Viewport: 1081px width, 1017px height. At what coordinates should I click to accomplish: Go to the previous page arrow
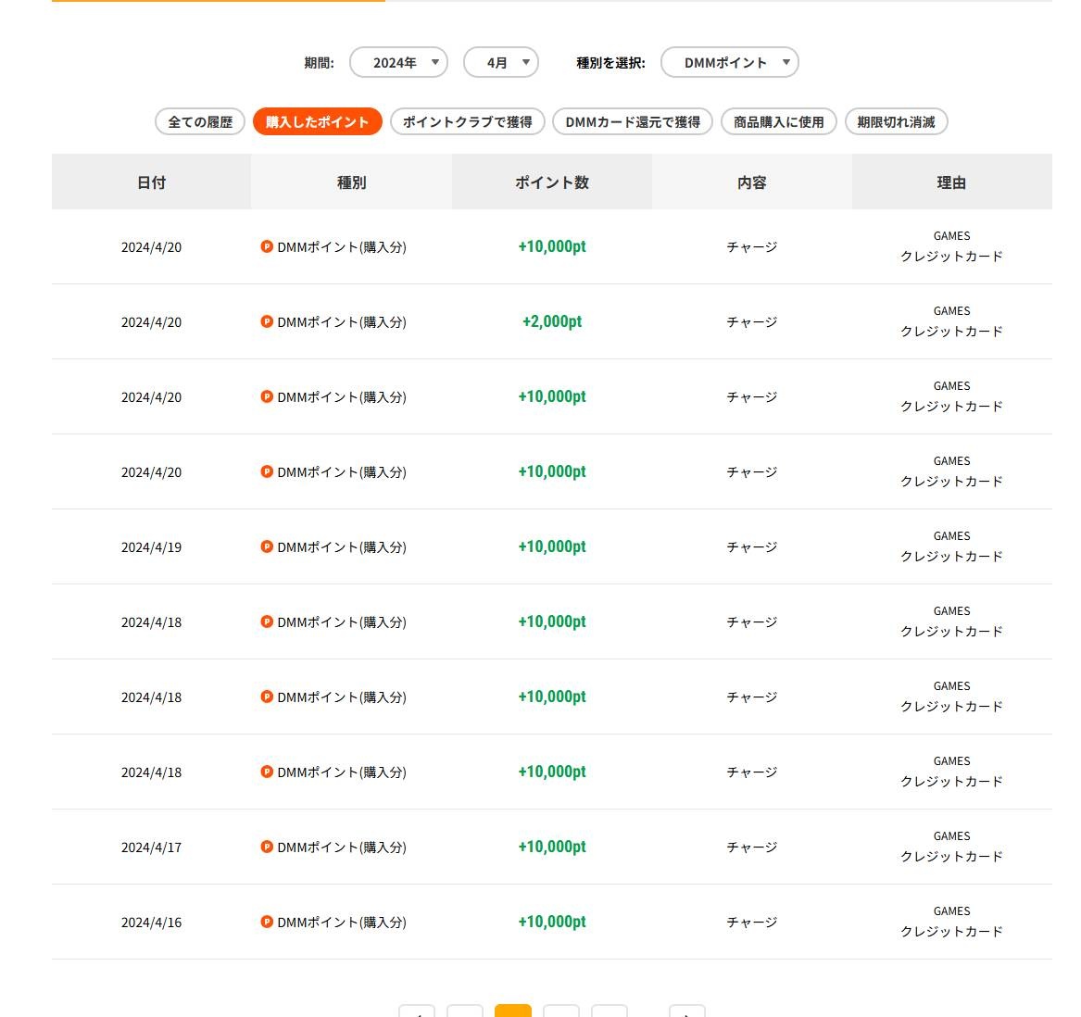tap(417, 1011)
